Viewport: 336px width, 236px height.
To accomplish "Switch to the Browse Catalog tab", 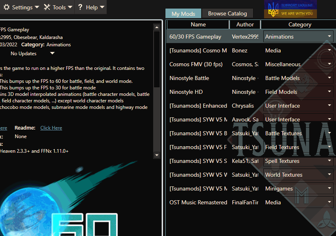I will click(x=228, y=13).
